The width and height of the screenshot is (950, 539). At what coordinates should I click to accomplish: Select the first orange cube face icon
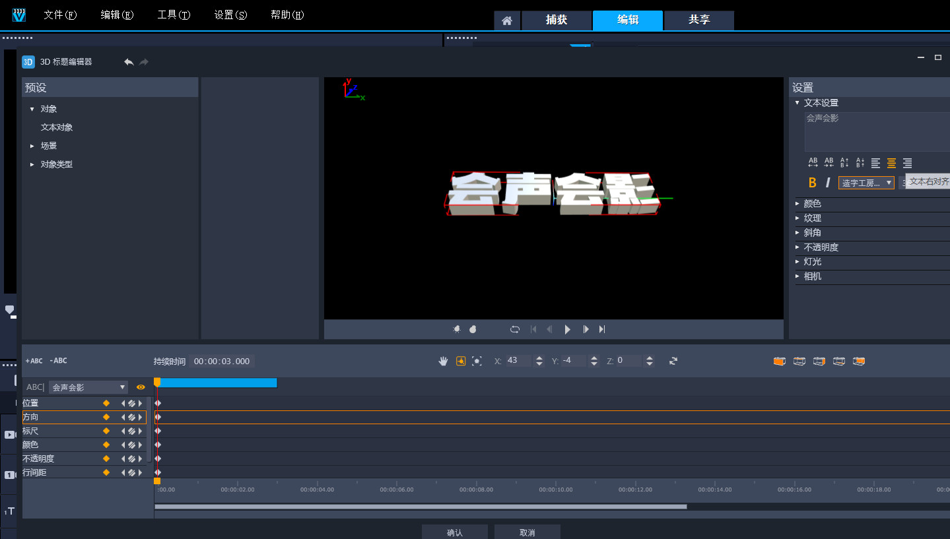tap(780, 361)
